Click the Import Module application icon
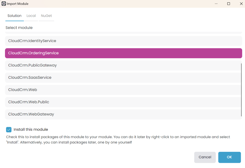This screenshot has width=245, height=168. click(x=4, y=4)
